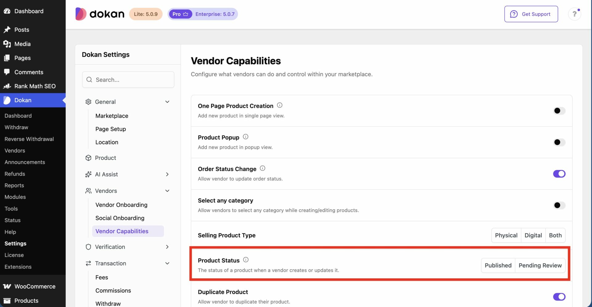Click the Verification shield icon

(x=88, y=247)
